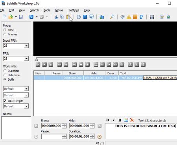Select the Frames mode radio button
This screenshot has height=145, width=177.
[5, 34]
